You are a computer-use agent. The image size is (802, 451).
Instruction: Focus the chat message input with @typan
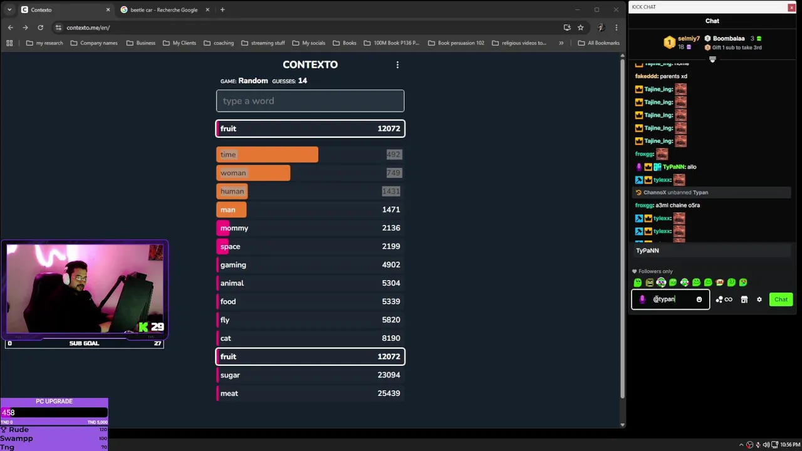(x=670, y=299)
